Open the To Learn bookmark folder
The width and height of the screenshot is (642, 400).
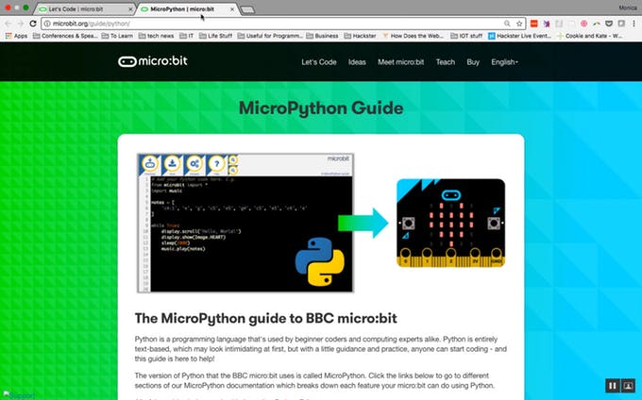click(117, 36)
